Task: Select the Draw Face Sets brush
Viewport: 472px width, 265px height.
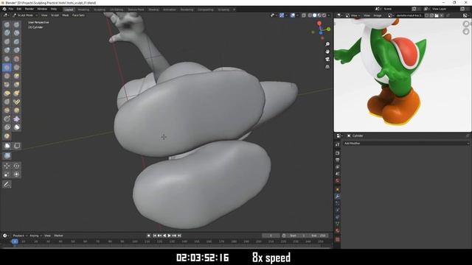Action: pyautogui.click(x=7, y=136)
